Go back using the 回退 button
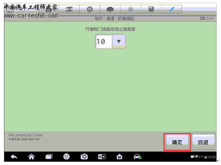221x165 pixels. pyautogui.click(x=203, y=142)
